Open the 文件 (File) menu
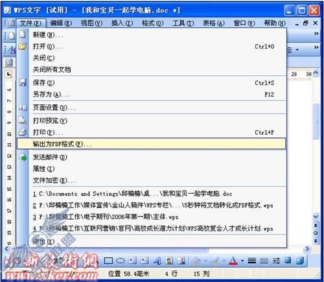The width and height of the screenshot is (324, 282). 30,23
